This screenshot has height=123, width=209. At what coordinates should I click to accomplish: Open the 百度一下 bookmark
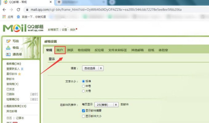(x=31, y=17)
